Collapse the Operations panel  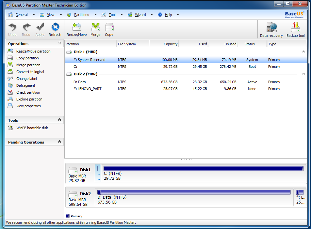click(x=59, y=43)
